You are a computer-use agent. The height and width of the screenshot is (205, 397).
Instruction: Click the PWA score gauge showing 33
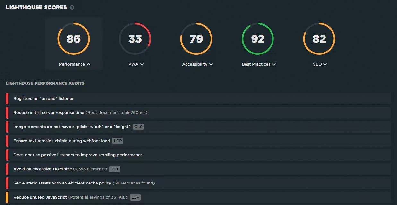tap(135, 39)
